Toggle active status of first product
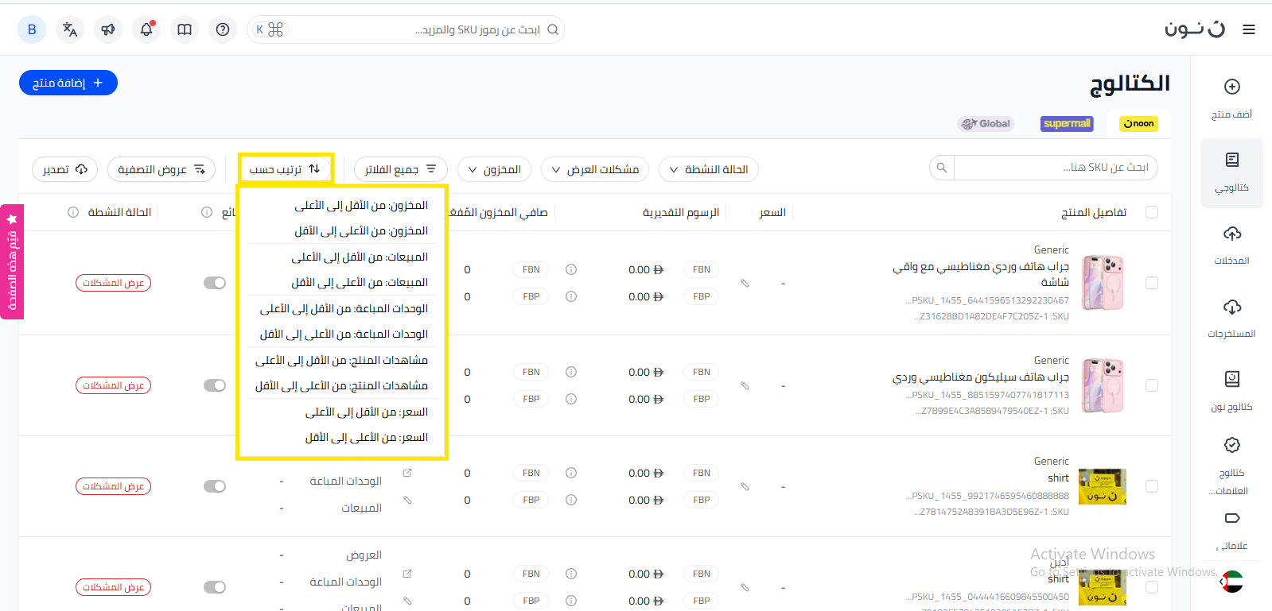The height and width of the screenshot is (611, 1272). (215, 283)
